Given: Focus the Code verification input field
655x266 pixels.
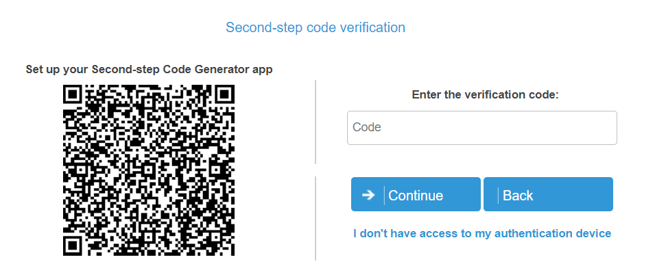Looking at the screenshot, I should 482,128.
